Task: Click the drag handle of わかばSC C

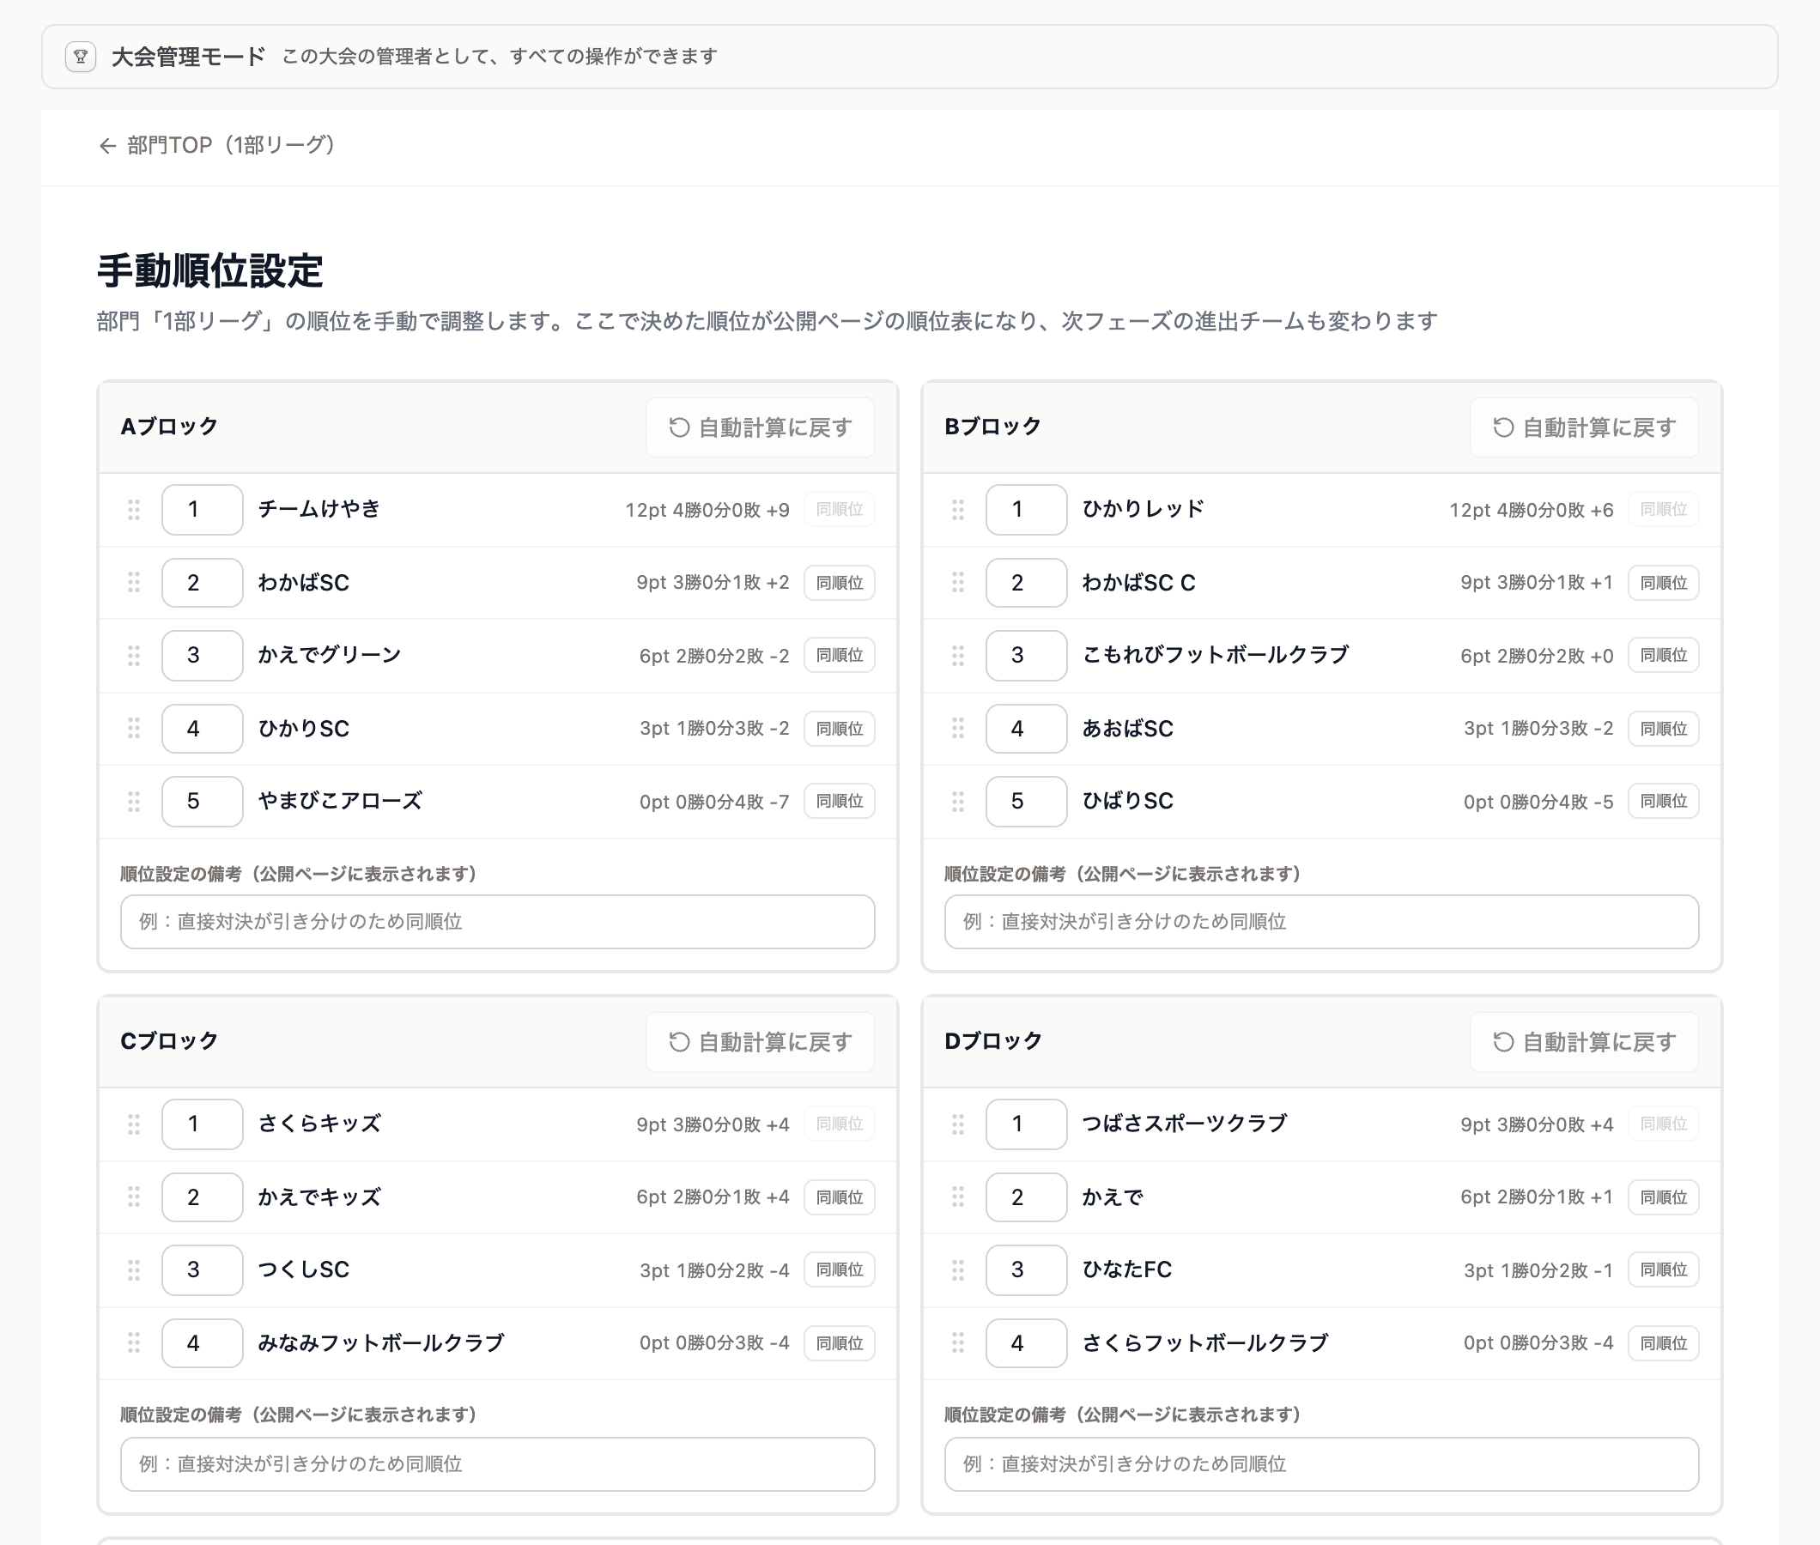Action: (958, 583)
